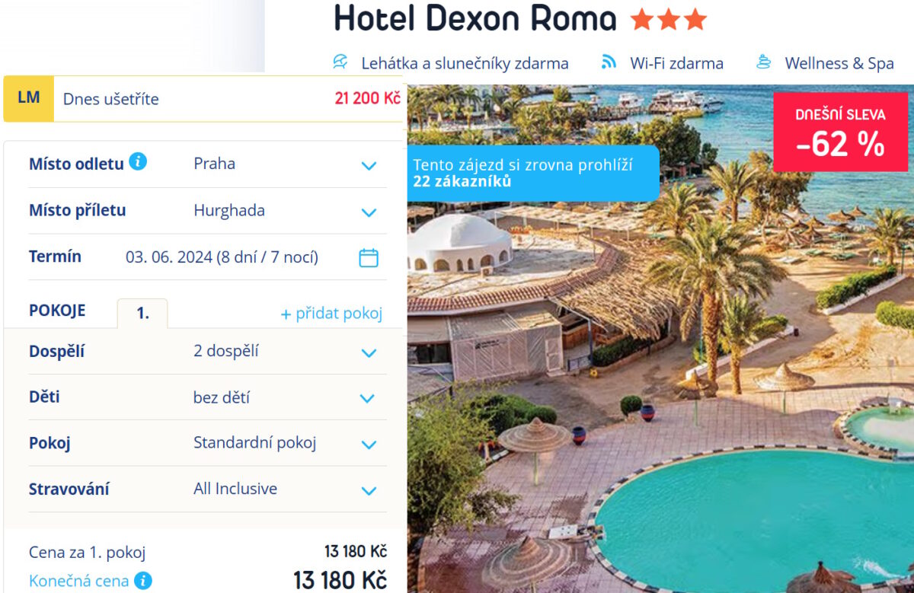Click the Wellness & Spa icon
Image resolution: width=914 pixels, height=593 pixels.
point(764,62)
